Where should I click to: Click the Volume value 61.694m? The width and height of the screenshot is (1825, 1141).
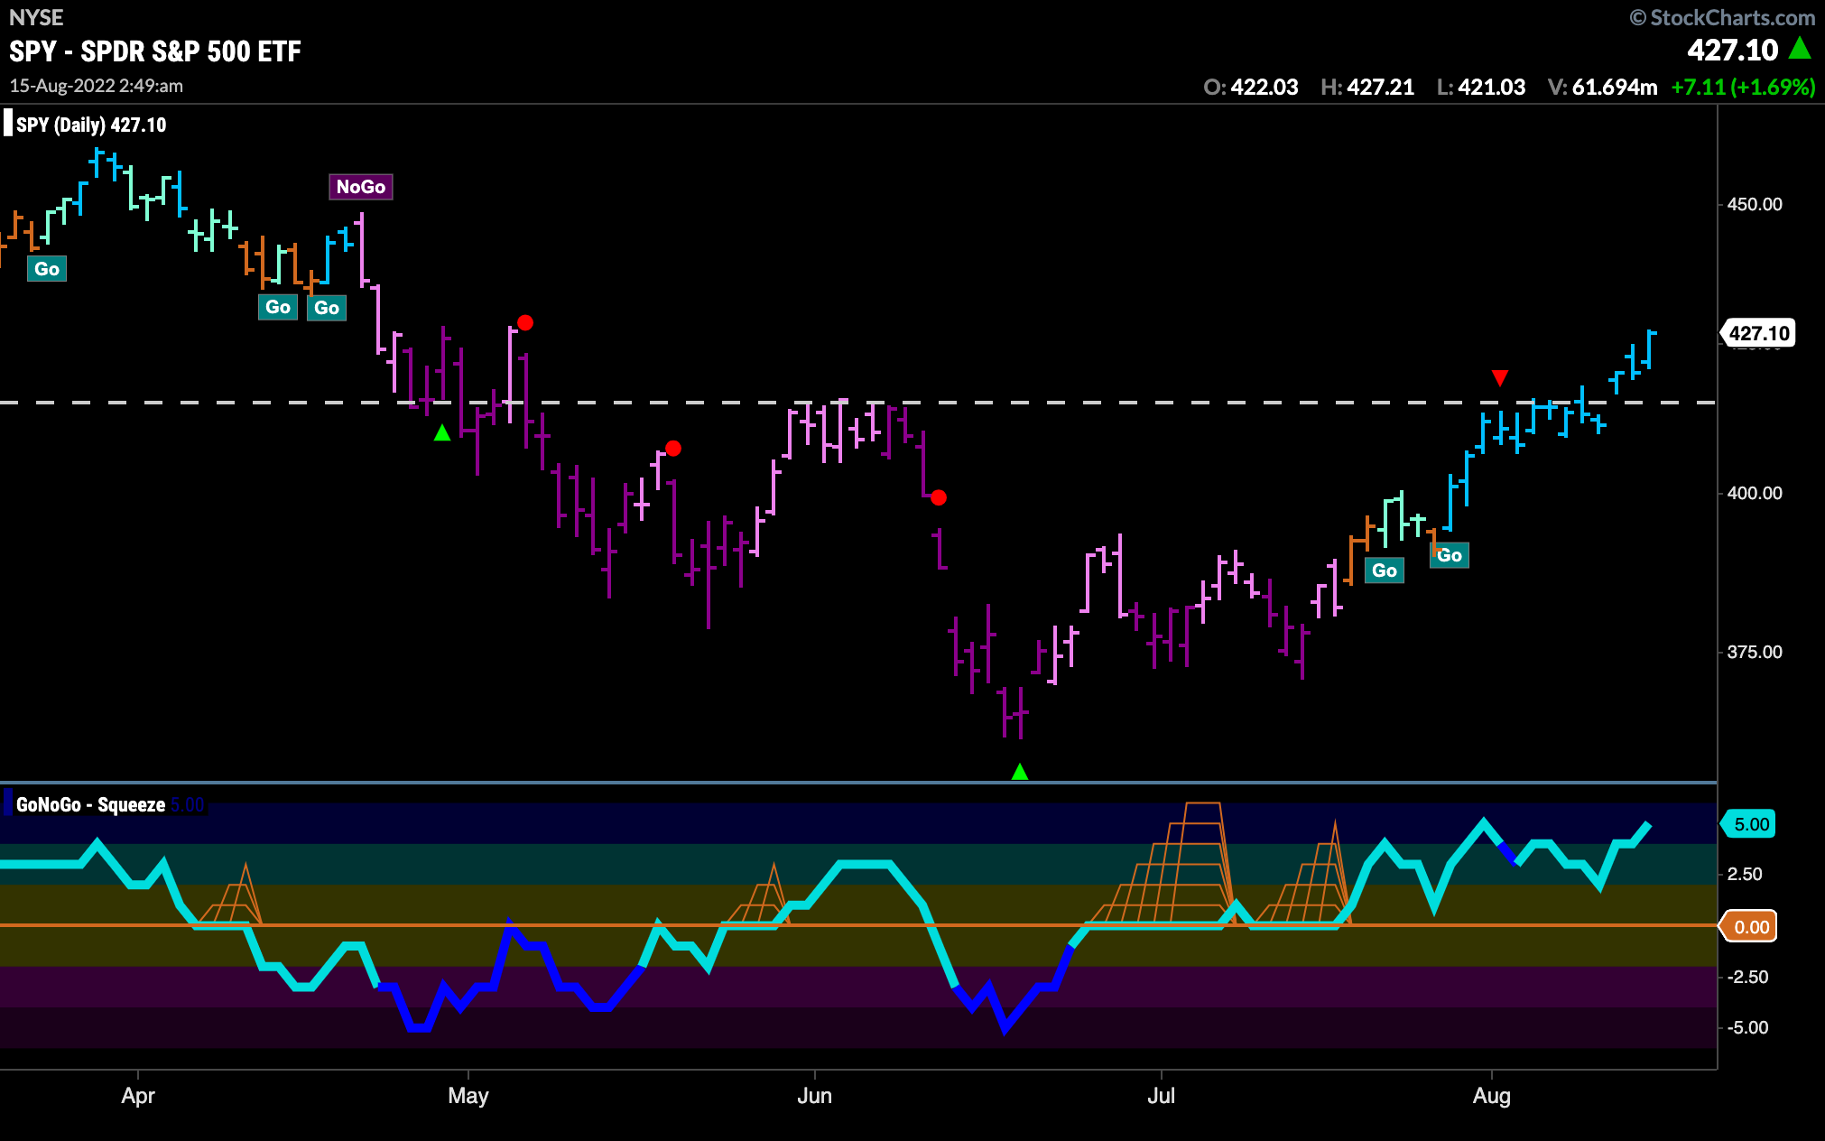pyautogui.click(x=1615, y=88)
